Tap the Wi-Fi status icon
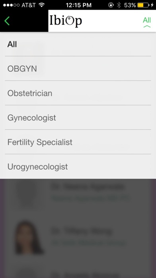The width and height of the screenshot is (156, 278). 42,5
